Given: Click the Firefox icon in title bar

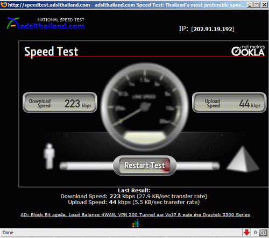Looking at the screenshot, I should (x=4, y=4).
